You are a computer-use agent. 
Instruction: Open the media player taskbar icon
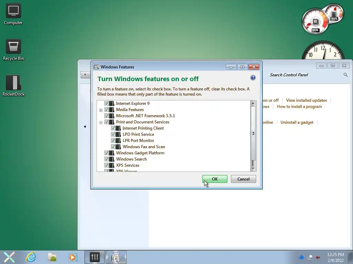click(73, 257)
